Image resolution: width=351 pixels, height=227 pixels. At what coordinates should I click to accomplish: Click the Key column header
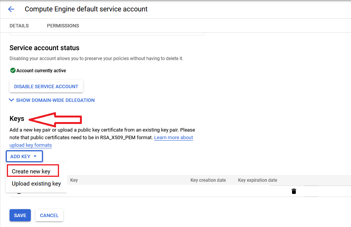74,180
